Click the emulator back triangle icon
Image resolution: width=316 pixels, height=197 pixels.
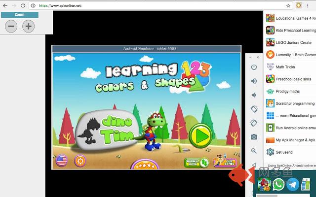click(x=254, y=165)
